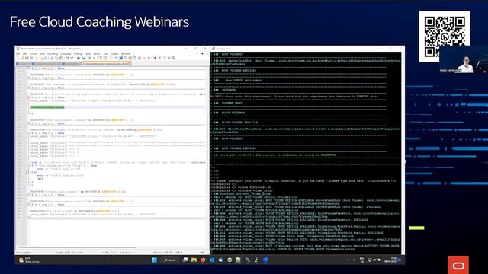Screen dimensions: 488x274
Task: Click the presenter webcam thumbnail
Action: (464, 59)
